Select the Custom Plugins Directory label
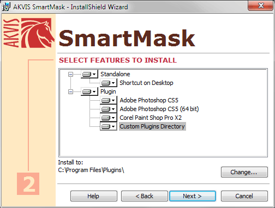The height and width of the screenshot is (208, 275). pos(152,126)
